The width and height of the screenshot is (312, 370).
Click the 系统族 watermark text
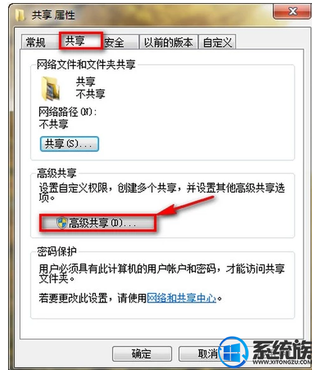(x=282, y=350)
